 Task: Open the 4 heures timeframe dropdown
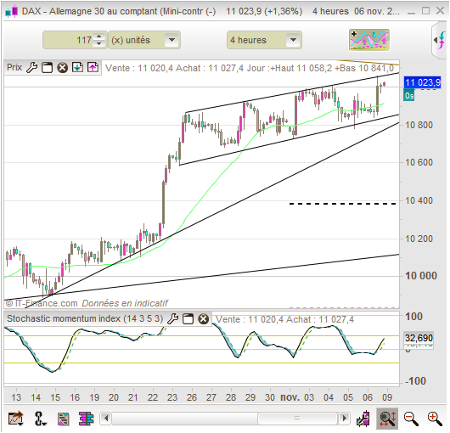[264, 40]
